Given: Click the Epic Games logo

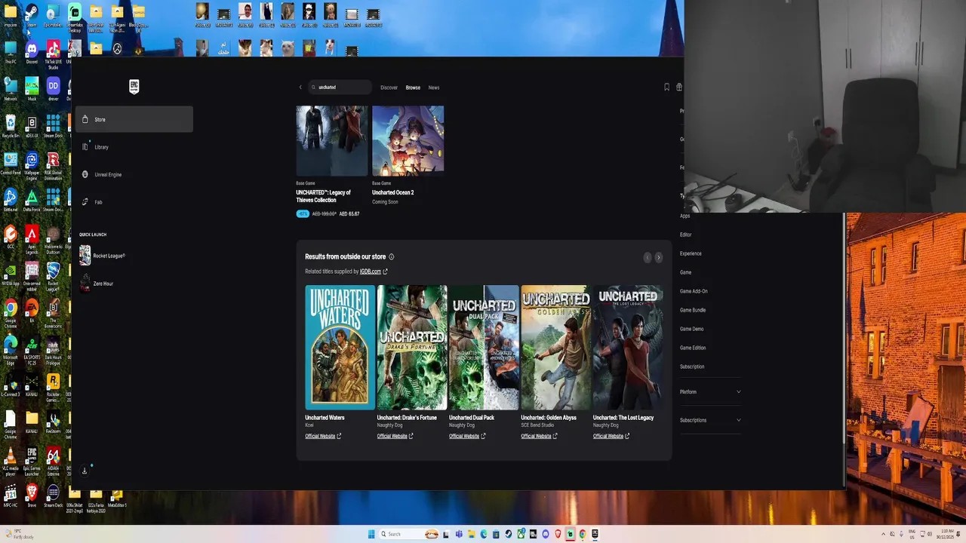Looking at the screenshot, I should pyautogui.click(x=134, y=87).
